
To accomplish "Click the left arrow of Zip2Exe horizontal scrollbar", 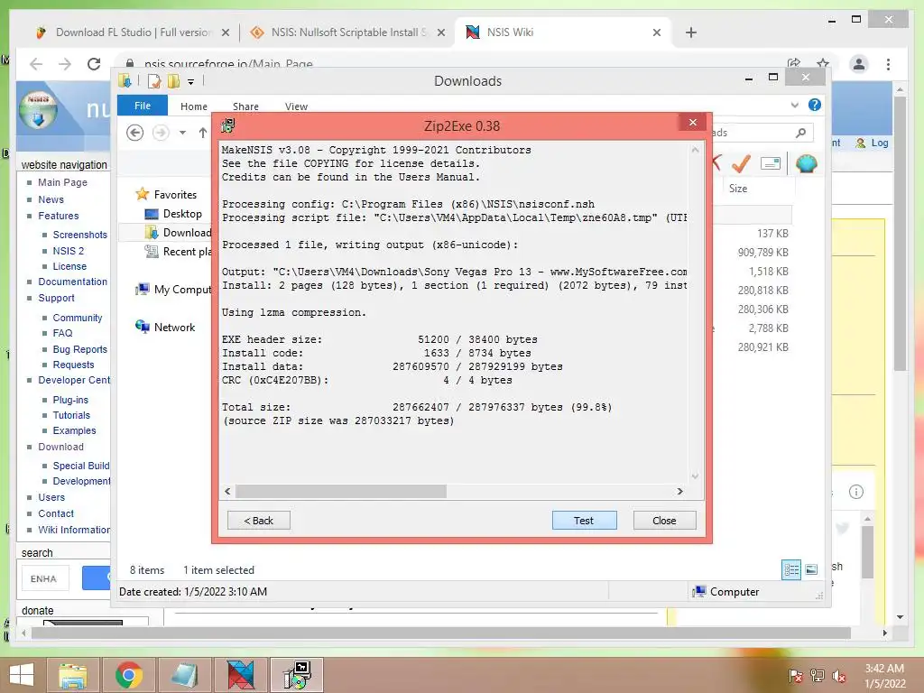I will (x=228, y=491).
